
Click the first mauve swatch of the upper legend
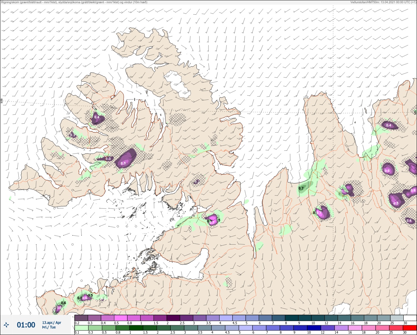81,318
